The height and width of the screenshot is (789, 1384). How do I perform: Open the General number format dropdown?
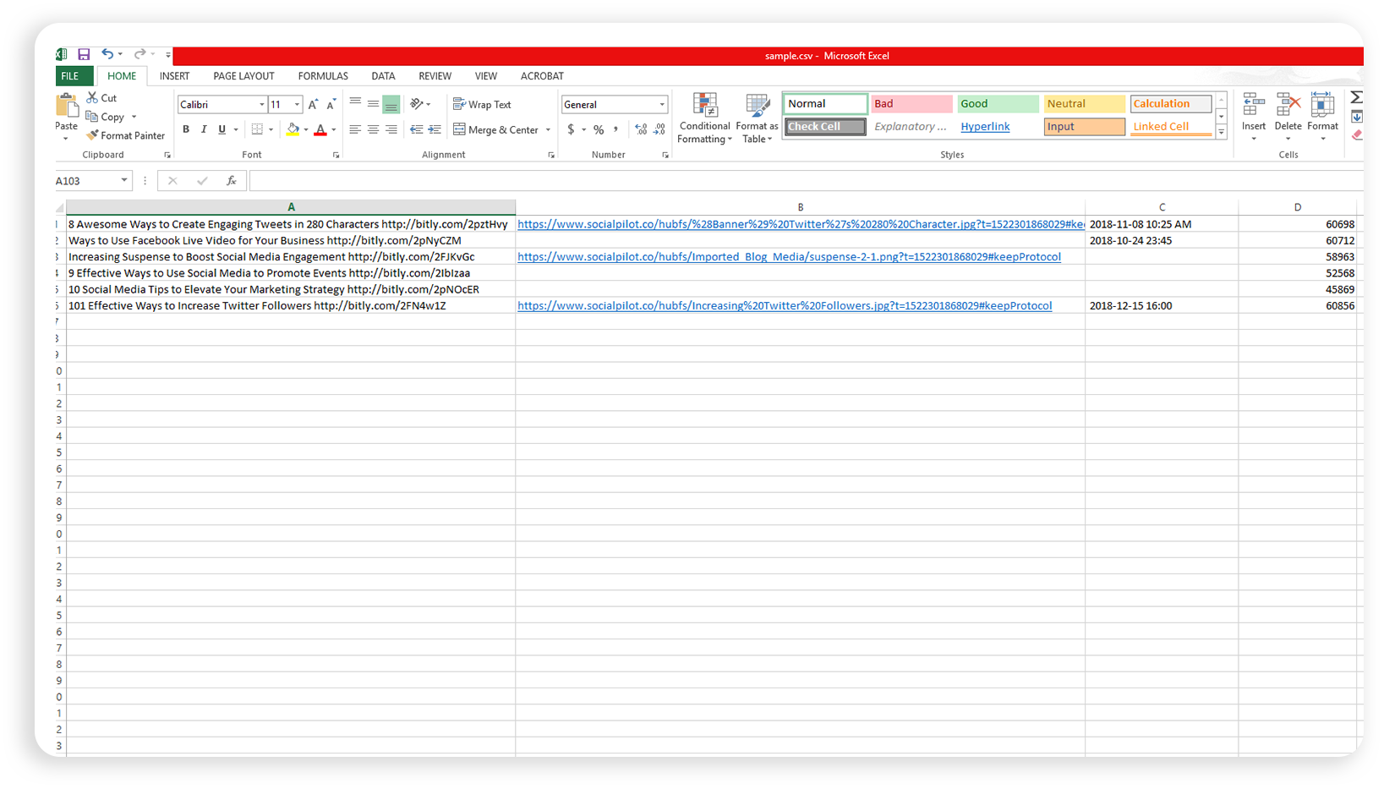pyautogui.click(x=662, y=105)
